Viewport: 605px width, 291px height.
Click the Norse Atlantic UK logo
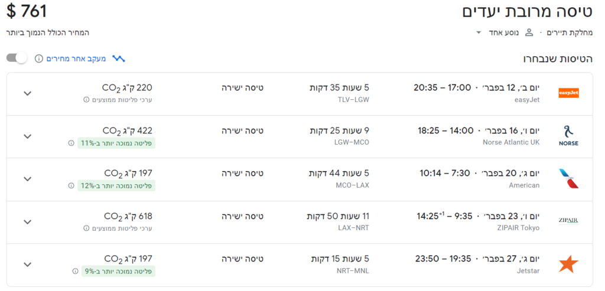569,136
